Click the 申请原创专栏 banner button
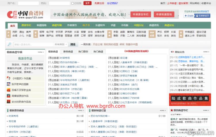Screen dimensions: 216x137 pos(141,14)
